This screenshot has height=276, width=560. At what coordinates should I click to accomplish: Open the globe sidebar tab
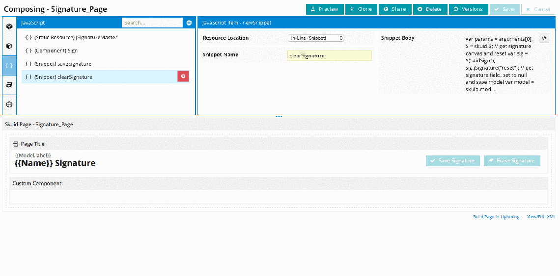tap(9, 104)
